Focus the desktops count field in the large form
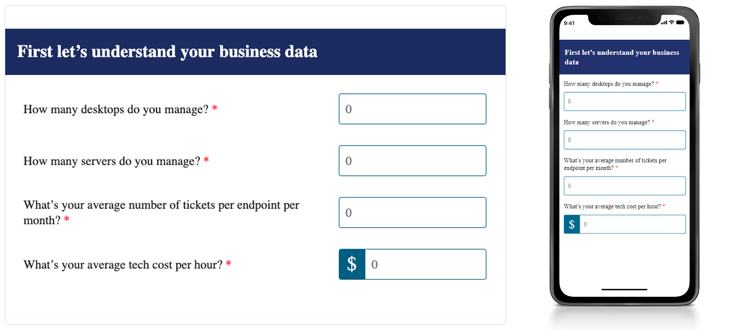This screenshot has height=330, width=743. click(412, 109)
